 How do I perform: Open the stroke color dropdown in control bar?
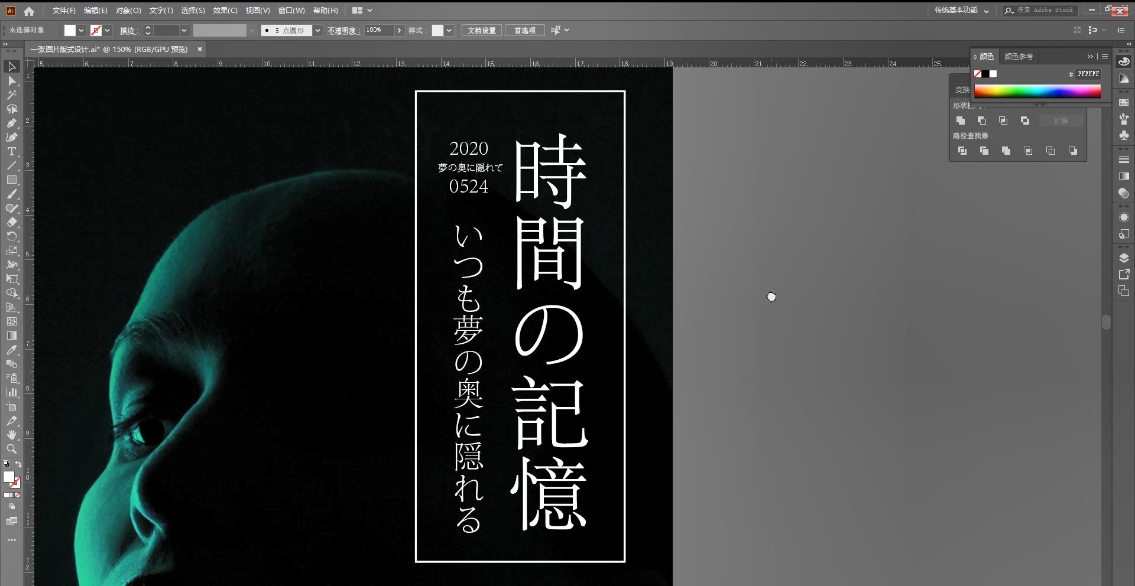click(108, 31)
